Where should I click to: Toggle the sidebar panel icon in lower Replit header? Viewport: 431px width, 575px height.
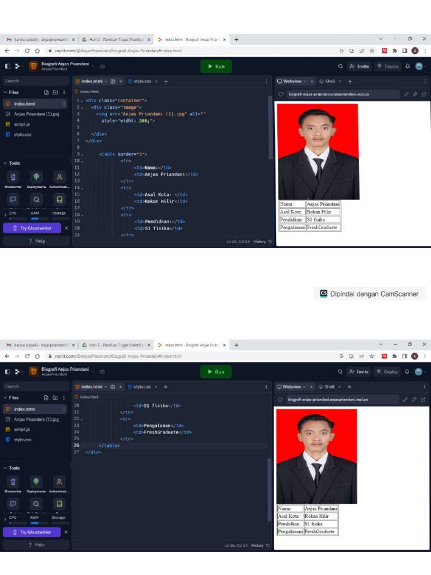pos(7,372)
